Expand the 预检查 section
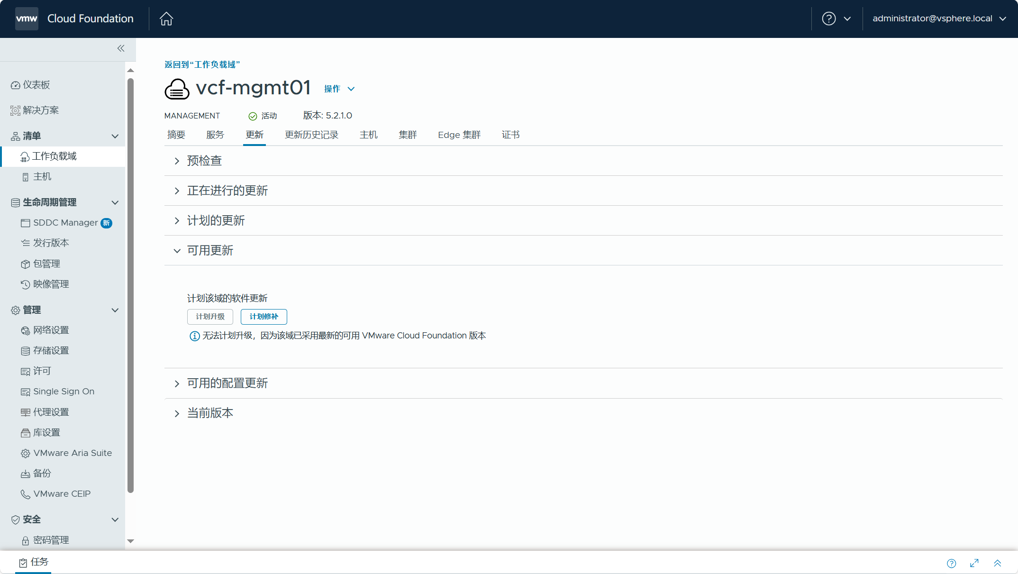Image resolution: width=1018 pixels, height=574 pixels. 177,161
